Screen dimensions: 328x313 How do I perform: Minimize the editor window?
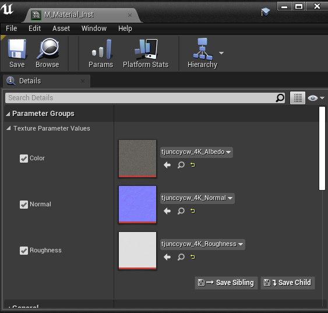pos(284,6)
